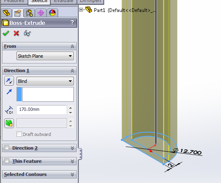
Task: Open the DimXpertManager tab icon
Action: [x=41, y=13]
